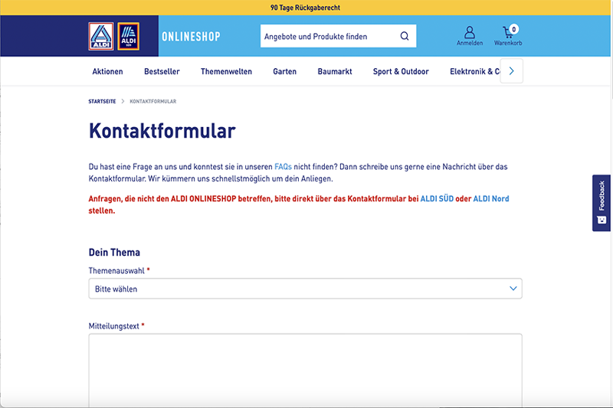613x408 pixels.
Task: Open the Baumarkt category
Action: tap(335, 71)
